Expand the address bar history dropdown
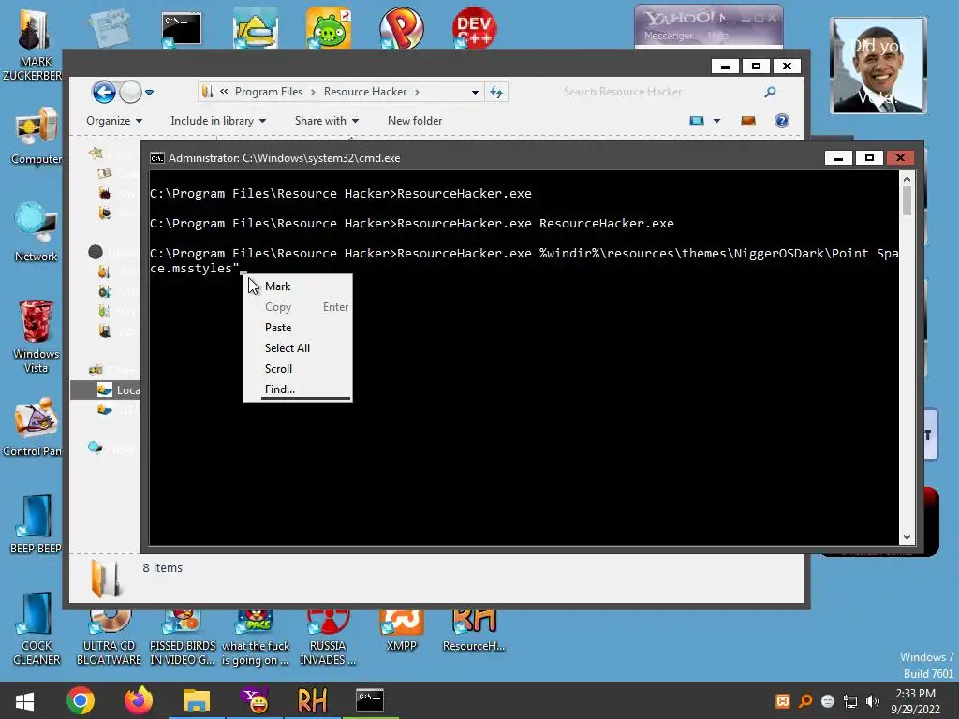The image size is (959, 719). pos(475,93)
